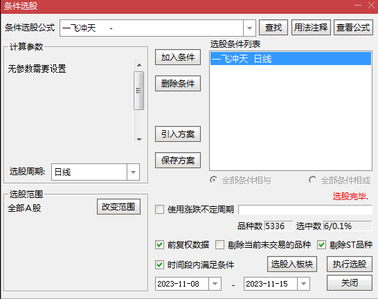Toggle the 前复权数据 checkbox
Image resolution: width=378 pixels, height=299 pixels.
pyautogui.click(x=159, y=245)
